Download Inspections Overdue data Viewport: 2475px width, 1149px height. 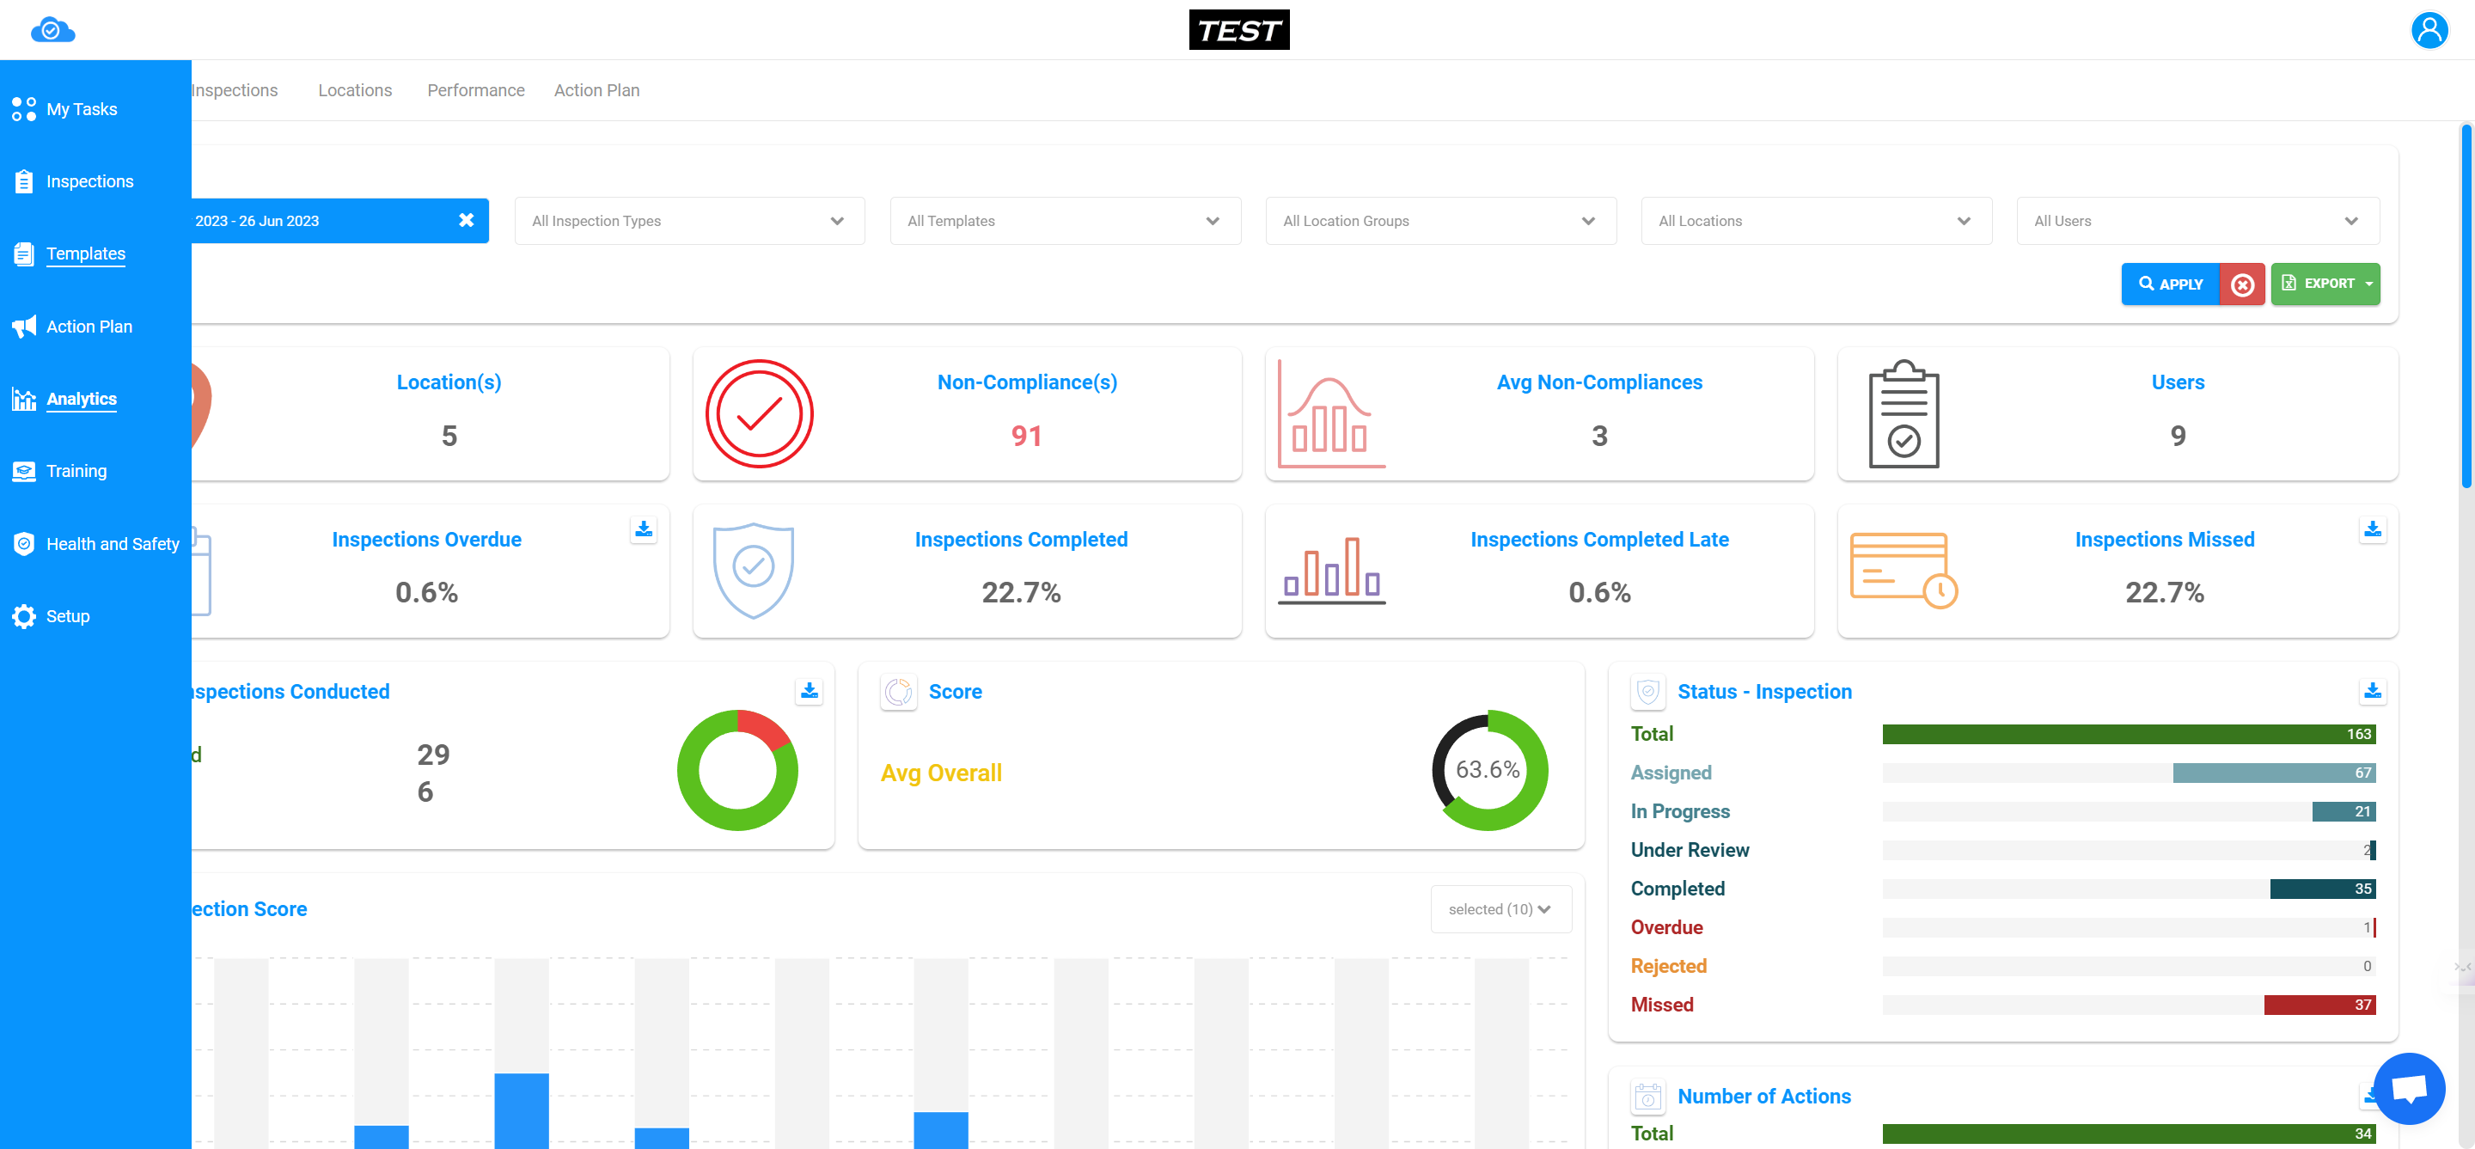(644, 529)
